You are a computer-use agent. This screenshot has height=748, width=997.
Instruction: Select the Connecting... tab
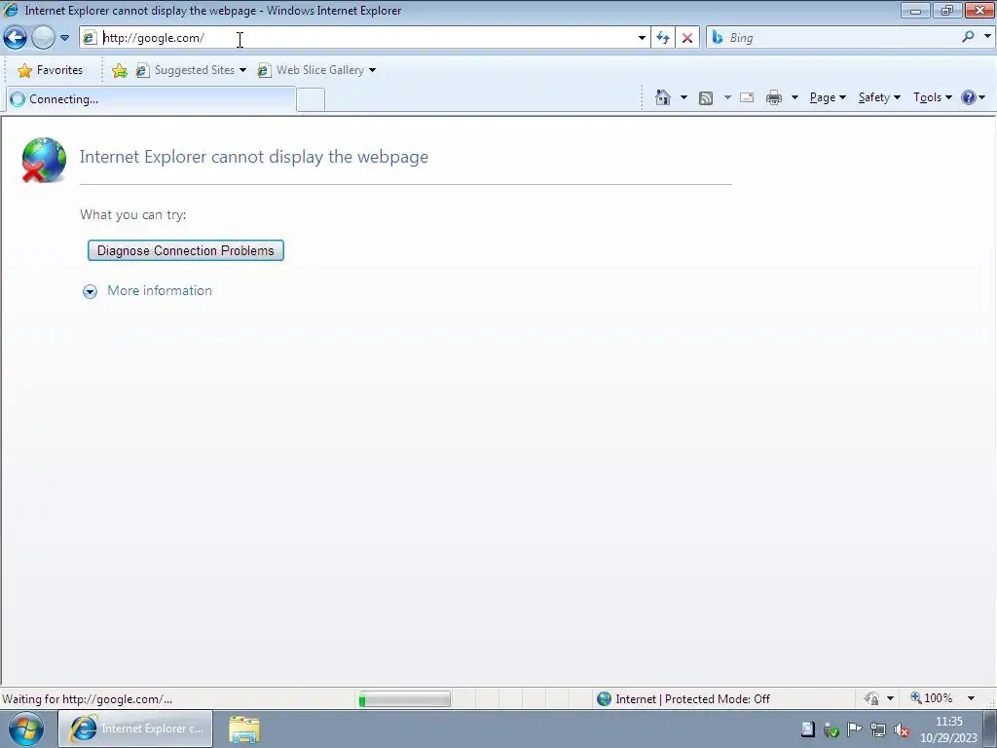pyautogui.click(x=151, y=99)
